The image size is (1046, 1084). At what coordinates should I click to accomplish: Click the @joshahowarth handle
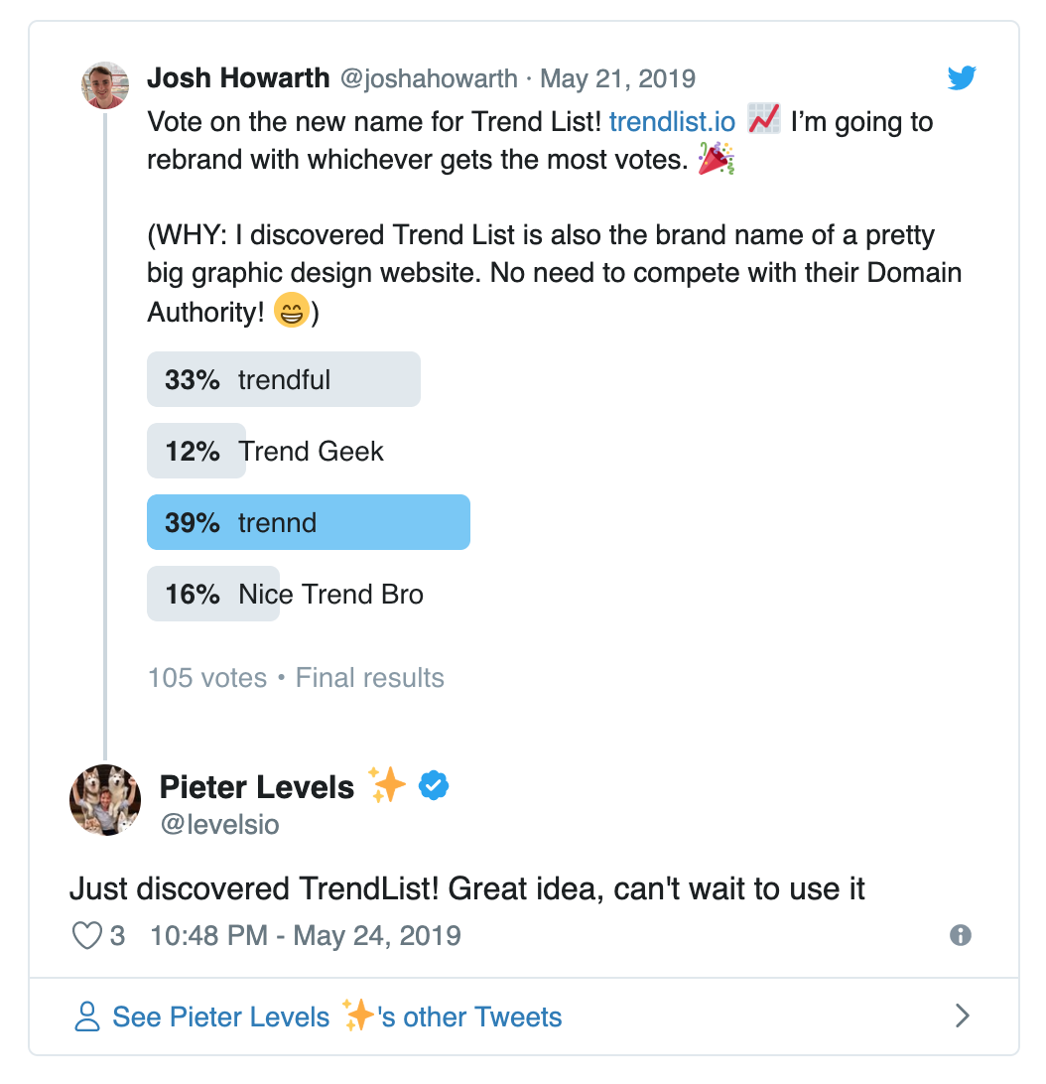429,78
